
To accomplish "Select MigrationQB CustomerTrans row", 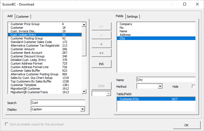I will click(x=45, y=92).
